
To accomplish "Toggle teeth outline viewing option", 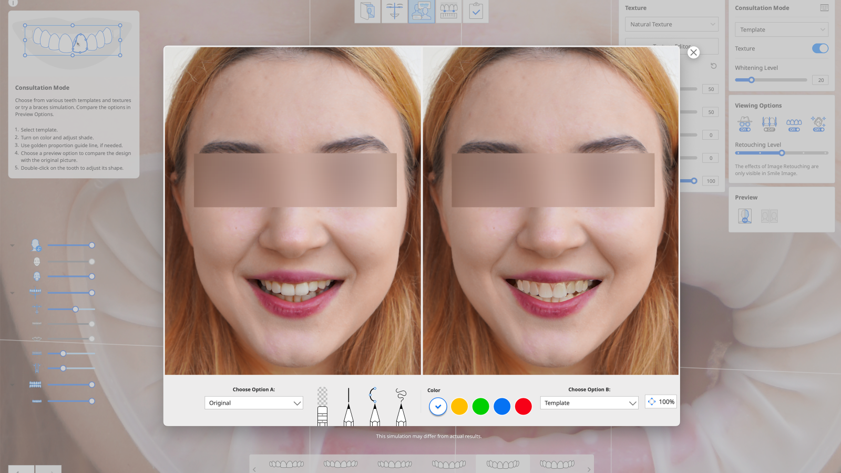I will pos(794,124).
